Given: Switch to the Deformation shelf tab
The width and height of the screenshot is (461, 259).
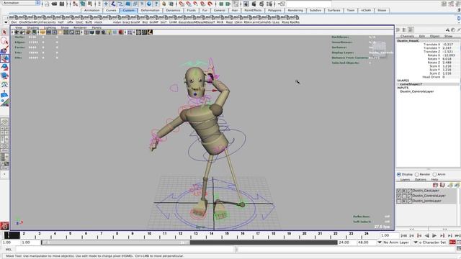Looking at the screenshot, I should tap(150, 10).
